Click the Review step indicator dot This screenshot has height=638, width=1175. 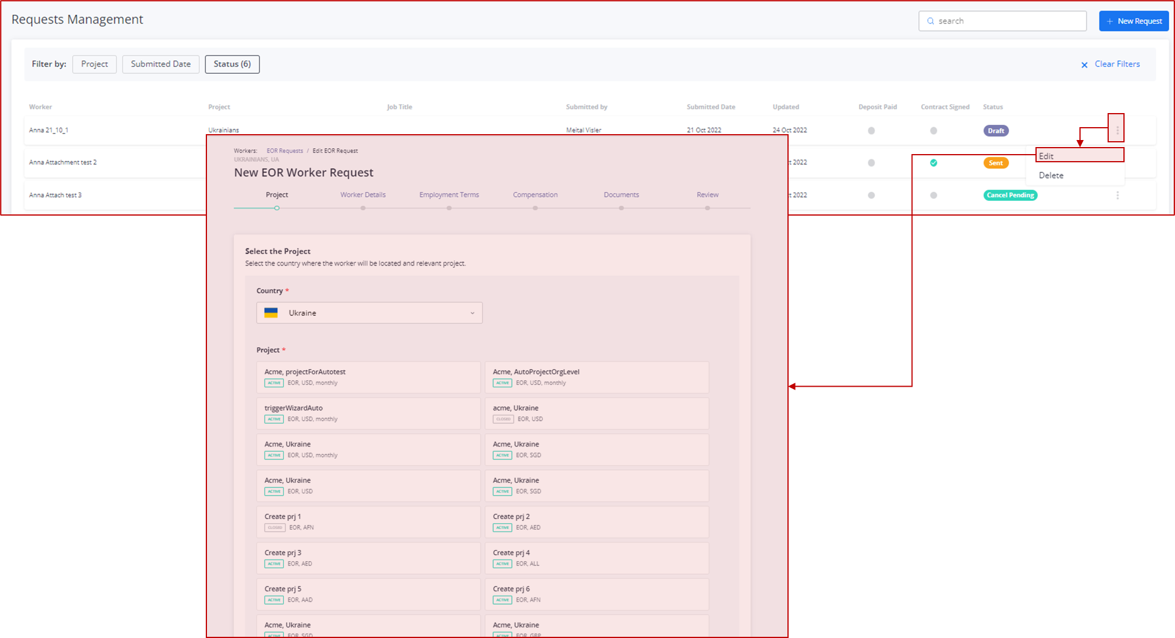point(707,207)
